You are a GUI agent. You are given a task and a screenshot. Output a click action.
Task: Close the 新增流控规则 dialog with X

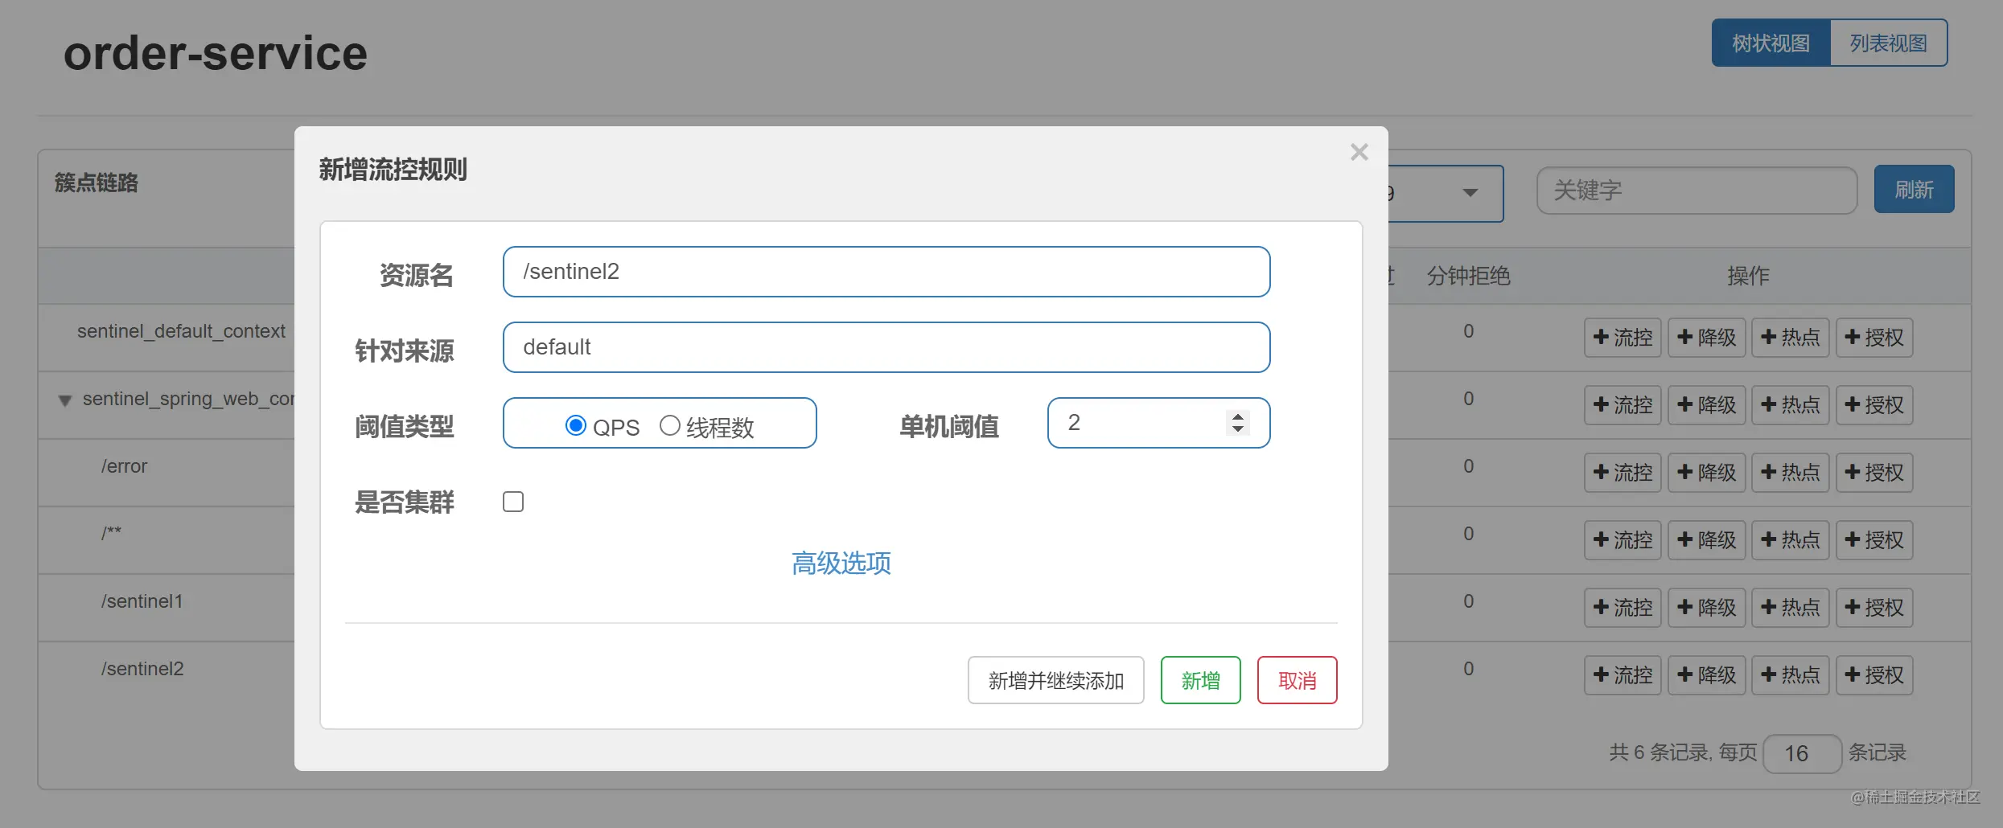click(x=1359, y=152)
